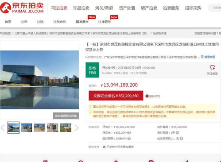Click the 不支持七天无理由退货 text
This screenshot has height=162, width=221.
click(x=120, y=147)
